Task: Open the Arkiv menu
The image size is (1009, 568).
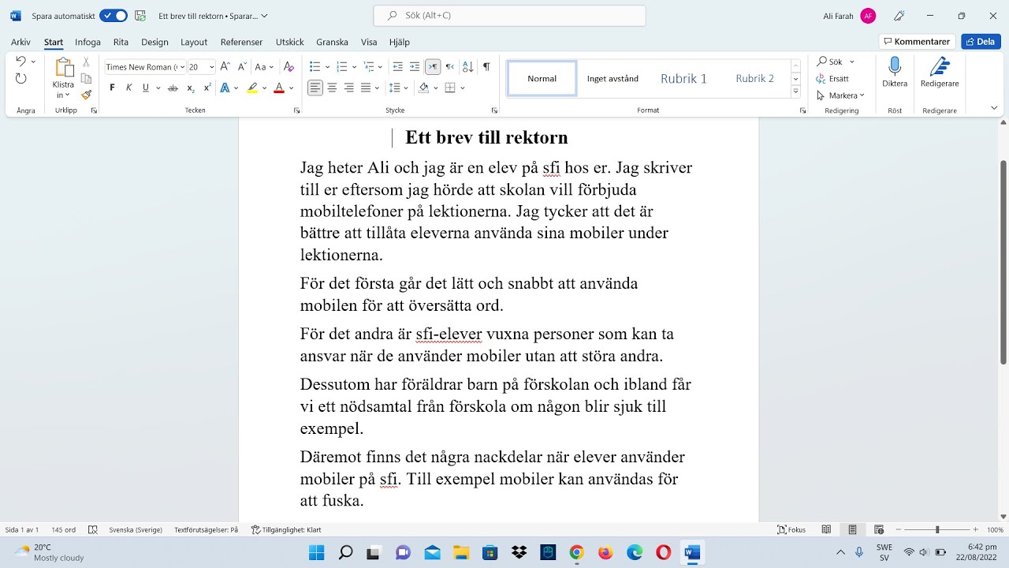Action: coord(20,42)
